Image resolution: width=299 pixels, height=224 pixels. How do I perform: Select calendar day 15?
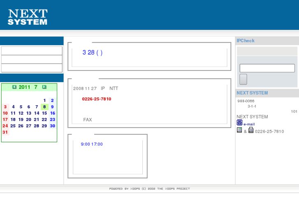coord(44,113)
